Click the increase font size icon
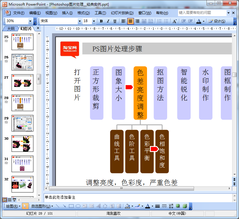Image resolution: width=239 pixels, height=219 pixels. 175,21
